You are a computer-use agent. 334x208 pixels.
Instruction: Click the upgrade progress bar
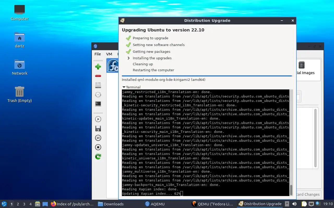click(207, 76)
